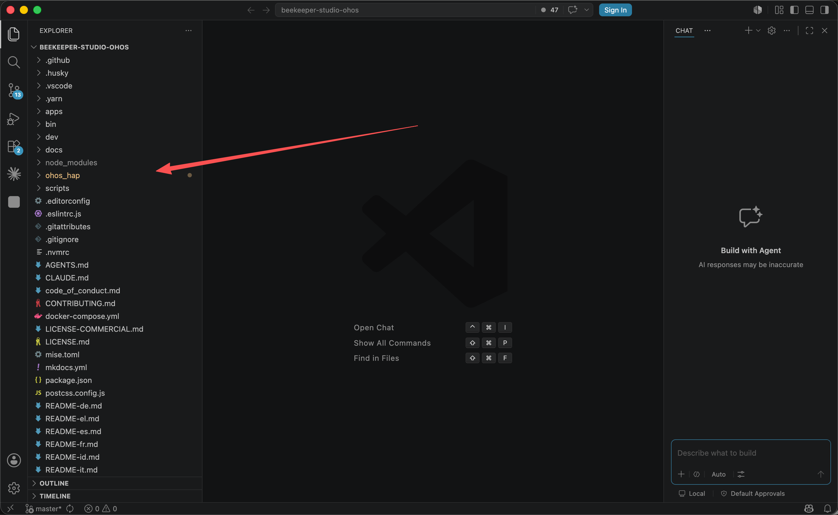Expand the .github folder
838x515 pixels.
115,60
